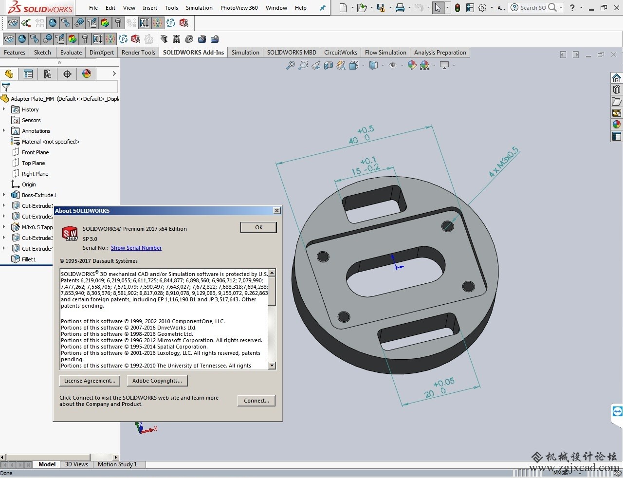Click the Adobe Copyrights button

click(157, 381)
